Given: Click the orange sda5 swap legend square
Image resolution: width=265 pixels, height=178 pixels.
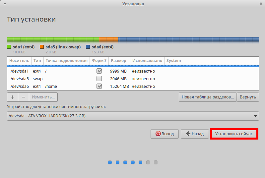Looking at the screenshot, I should click(x=42, y=47).
